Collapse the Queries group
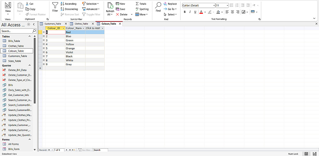This screenshot has width=319, height=156. pos(29,66)
